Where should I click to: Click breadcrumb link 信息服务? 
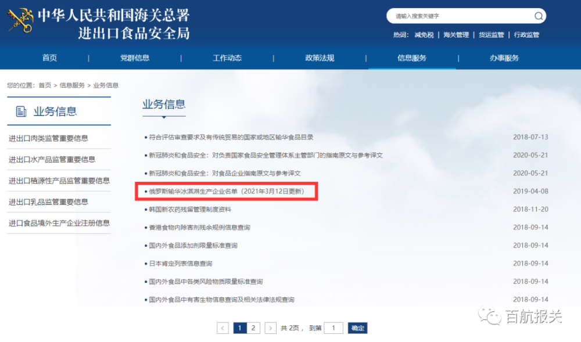pyautogui.click(x=72, y=85)
